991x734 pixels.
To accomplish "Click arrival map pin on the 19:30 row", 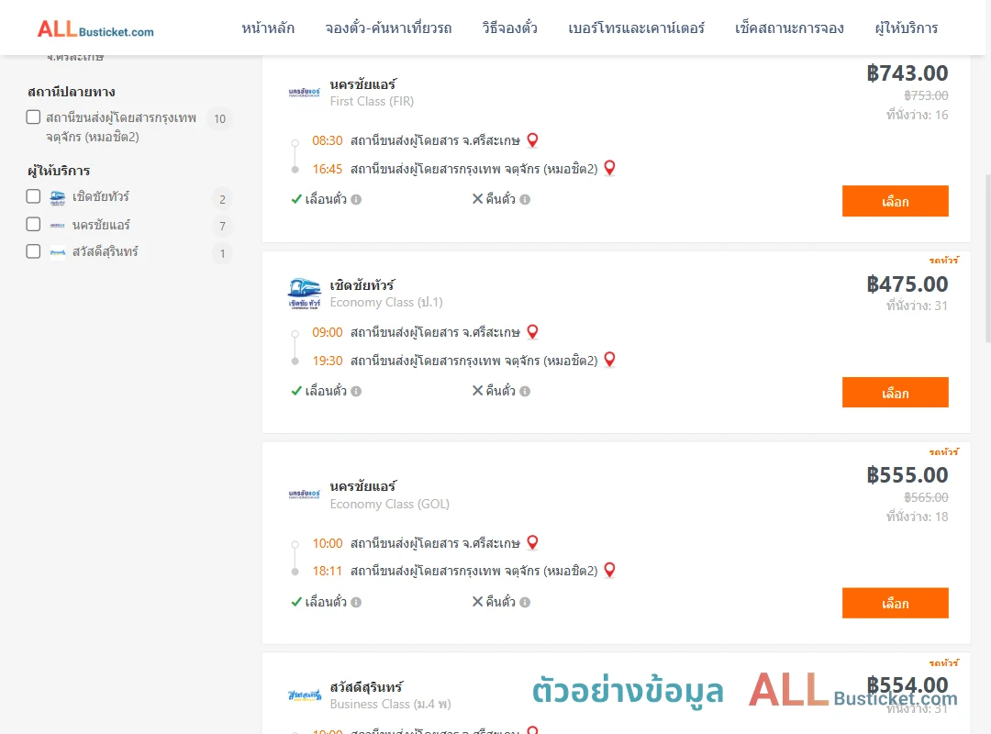I will (610, 359).
